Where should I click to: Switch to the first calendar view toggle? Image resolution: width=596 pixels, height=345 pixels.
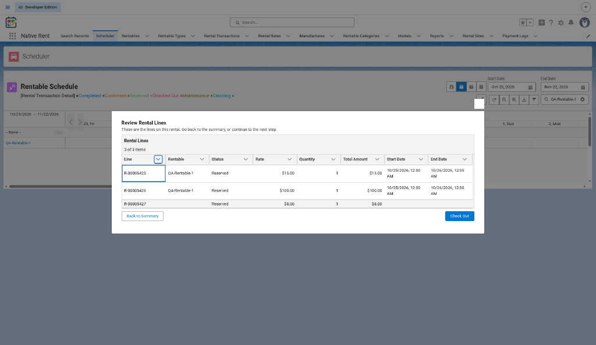(451, 87)
